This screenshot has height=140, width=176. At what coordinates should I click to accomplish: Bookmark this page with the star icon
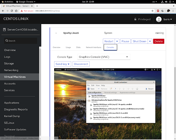click(x=152, y=11)
